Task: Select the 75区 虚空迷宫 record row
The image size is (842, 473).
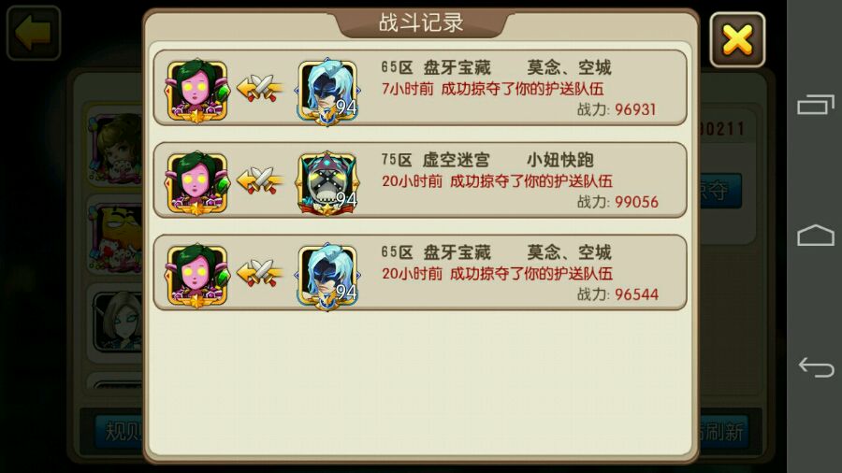Action: 420,180
